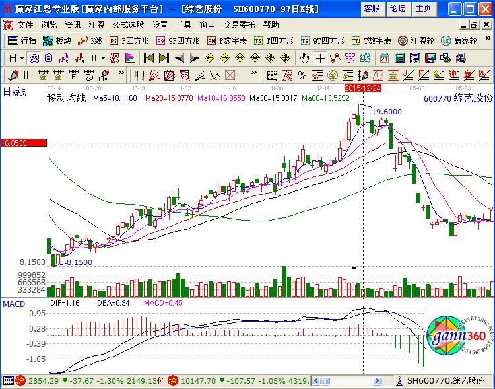Viewport: 495px width, 389px height.
Task: Open the 板块 sector panel
Action: click(58, 40)
